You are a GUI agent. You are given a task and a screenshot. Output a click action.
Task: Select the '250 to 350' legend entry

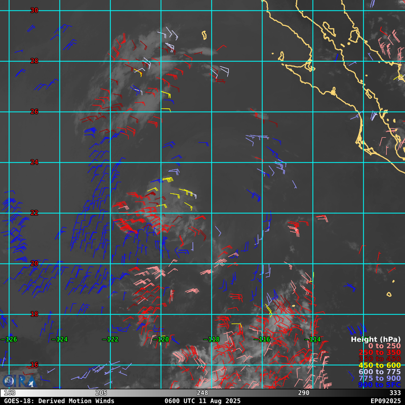[x=380, y=352]
